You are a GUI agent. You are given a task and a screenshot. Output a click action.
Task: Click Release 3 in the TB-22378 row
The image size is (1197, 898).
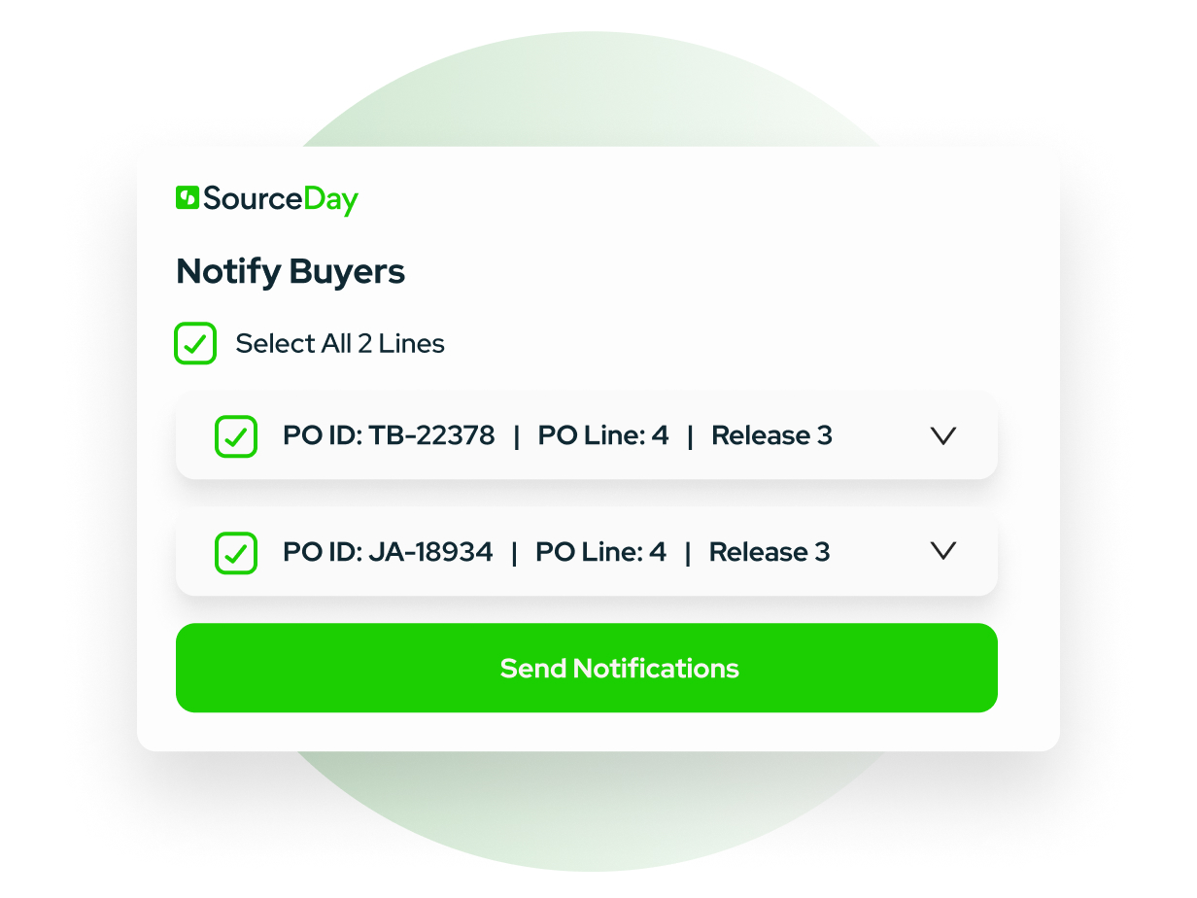pos(771,436)
